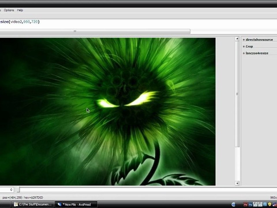Open the Help menu
This screenshot has height=208, width=277.
coord(20,10)
